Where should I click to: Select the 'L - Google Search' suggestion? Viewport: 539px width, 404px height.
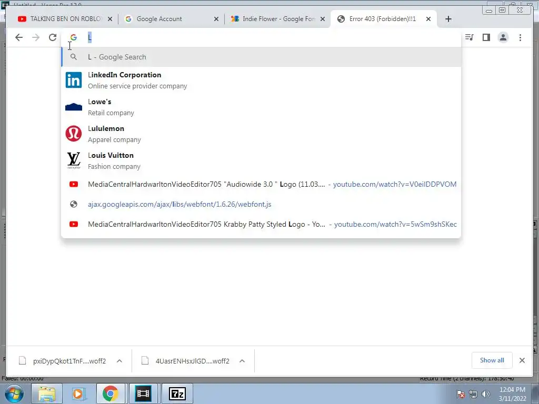pyautogui.click(x=261, y=57)
